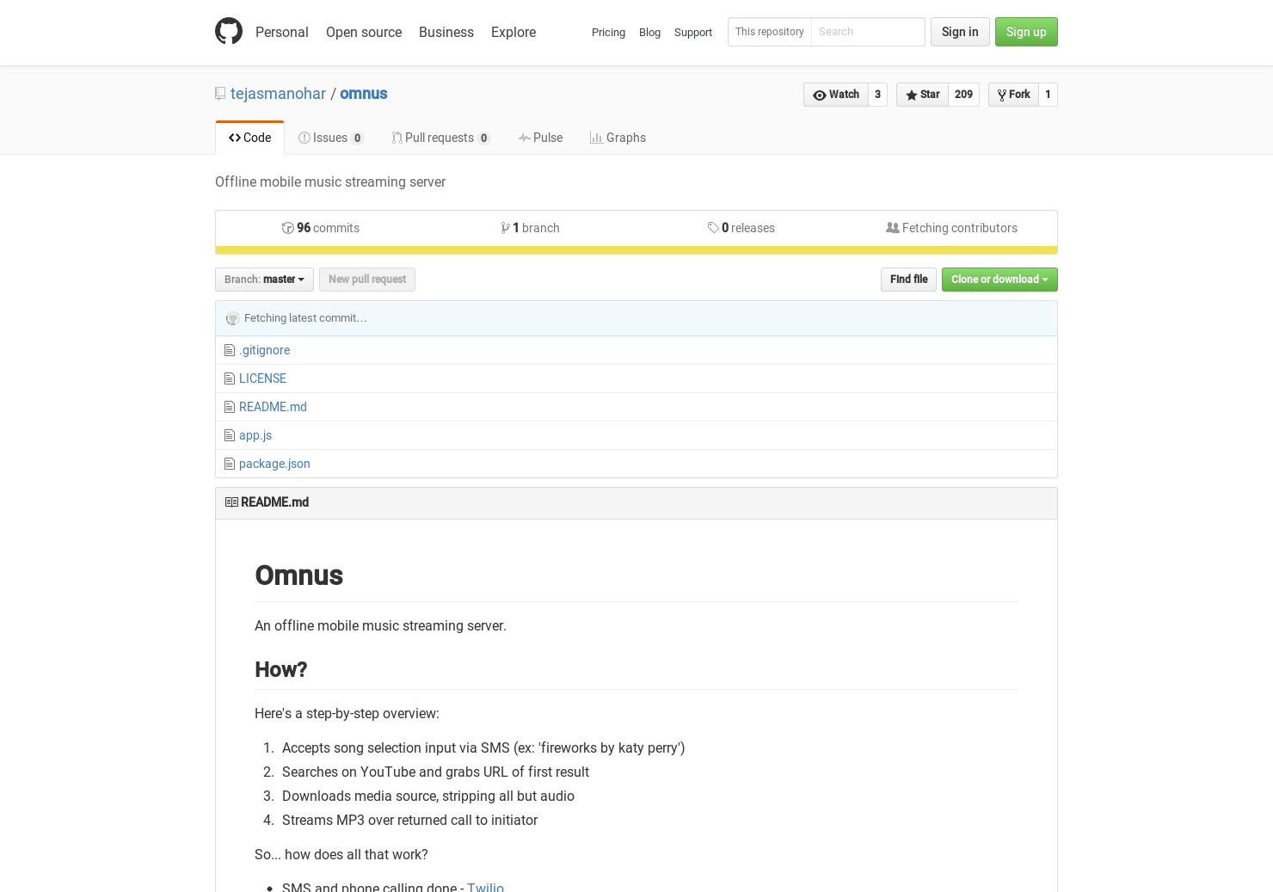Click the README document icon in the header

(231, 501)
